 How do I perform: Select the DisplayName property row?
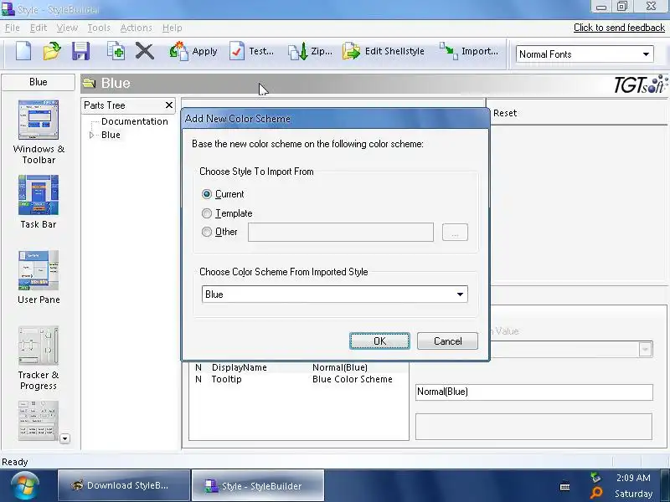pyautogui.click(x=298, y=367)
